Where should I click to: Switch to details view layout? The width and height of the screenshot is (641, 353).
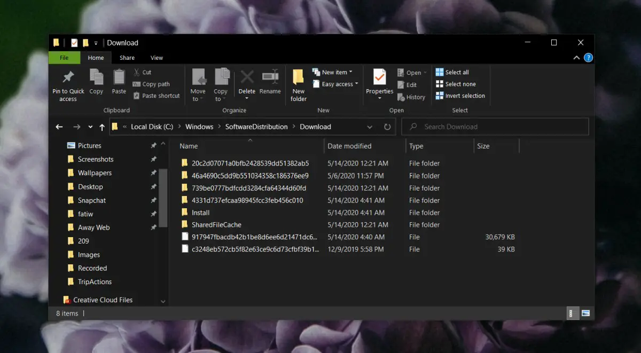click(572, 313)
